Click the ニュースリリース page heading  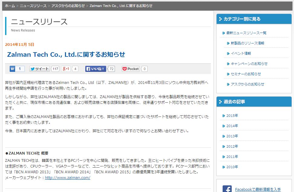pos(39,22)
